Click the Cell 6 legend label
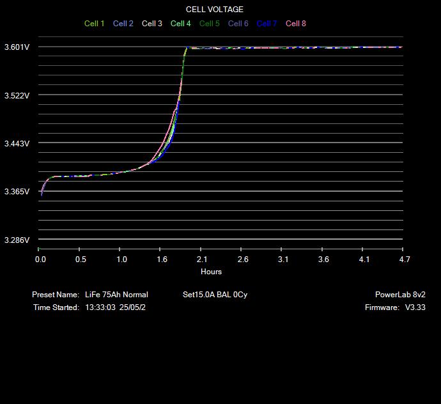The image size is (441, 404). coord(238,24)
